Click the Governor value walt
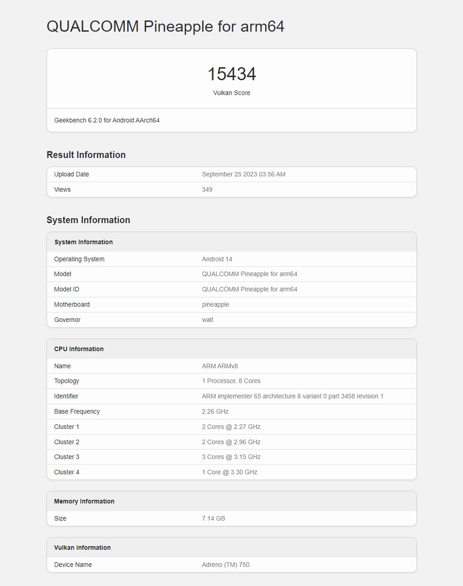This screenshot has height=586, width=463. [x=207, y=320]
